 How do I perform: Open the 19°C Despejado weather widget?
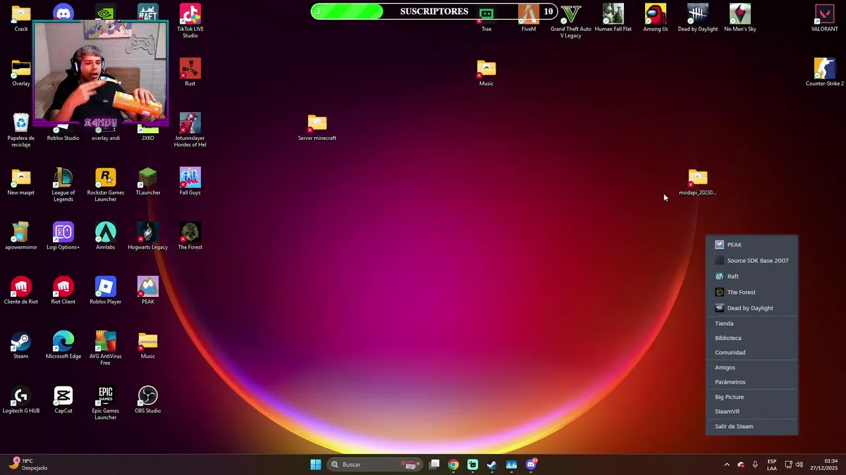[28, 464]
